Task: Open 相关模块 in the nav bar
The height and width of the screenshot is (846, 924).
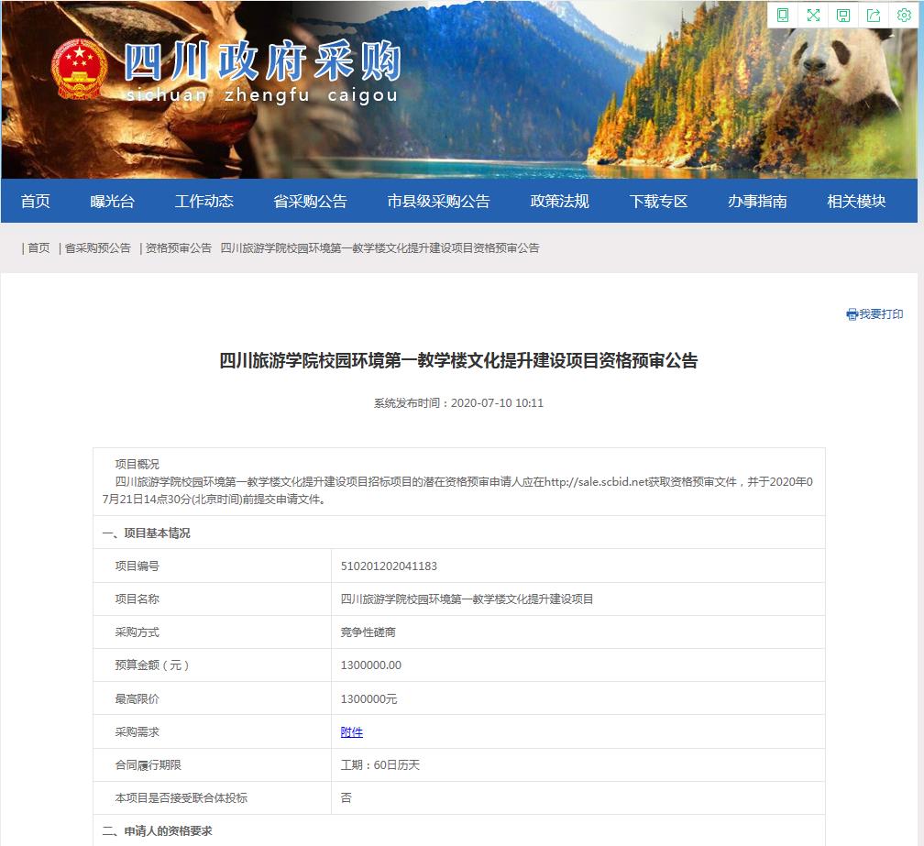Action: [856, 202]
